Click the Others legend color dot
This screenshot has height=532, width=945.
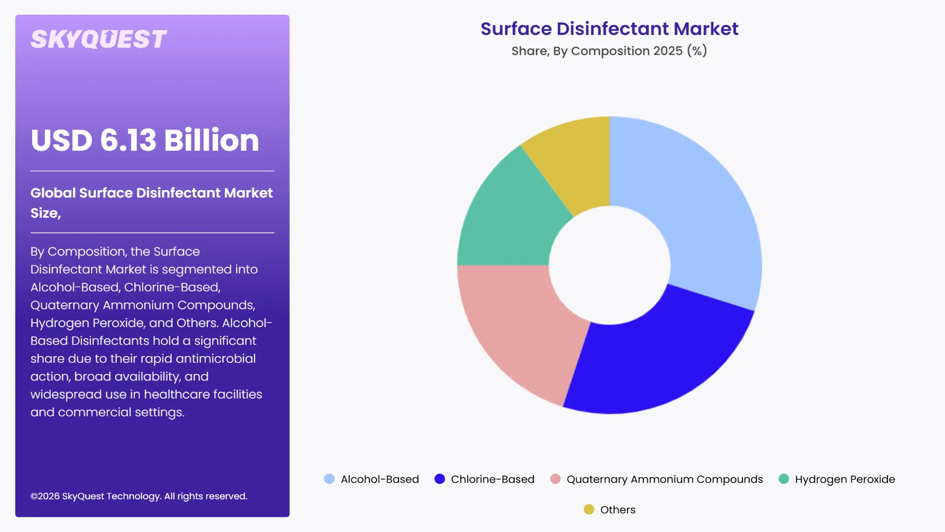click(589, 509)
